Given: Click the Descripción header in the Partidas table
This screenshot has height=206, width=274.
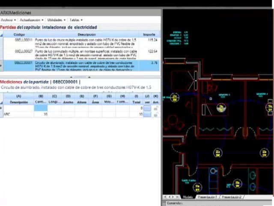Looking at the screenshot, I should pyautogui.click(x=86, y=35).
